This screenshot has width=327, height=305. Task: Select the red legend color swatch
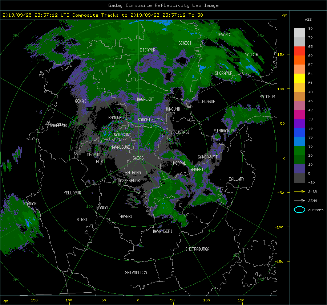299,51
